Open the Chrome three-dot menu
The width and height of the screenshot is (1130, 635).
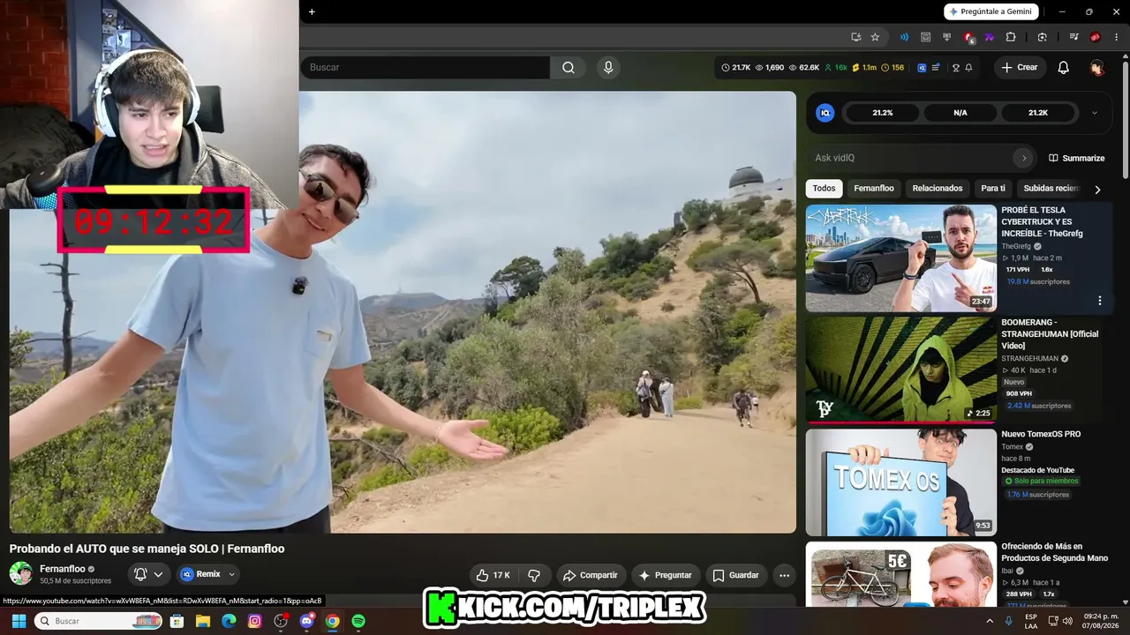click(1117, 37)
